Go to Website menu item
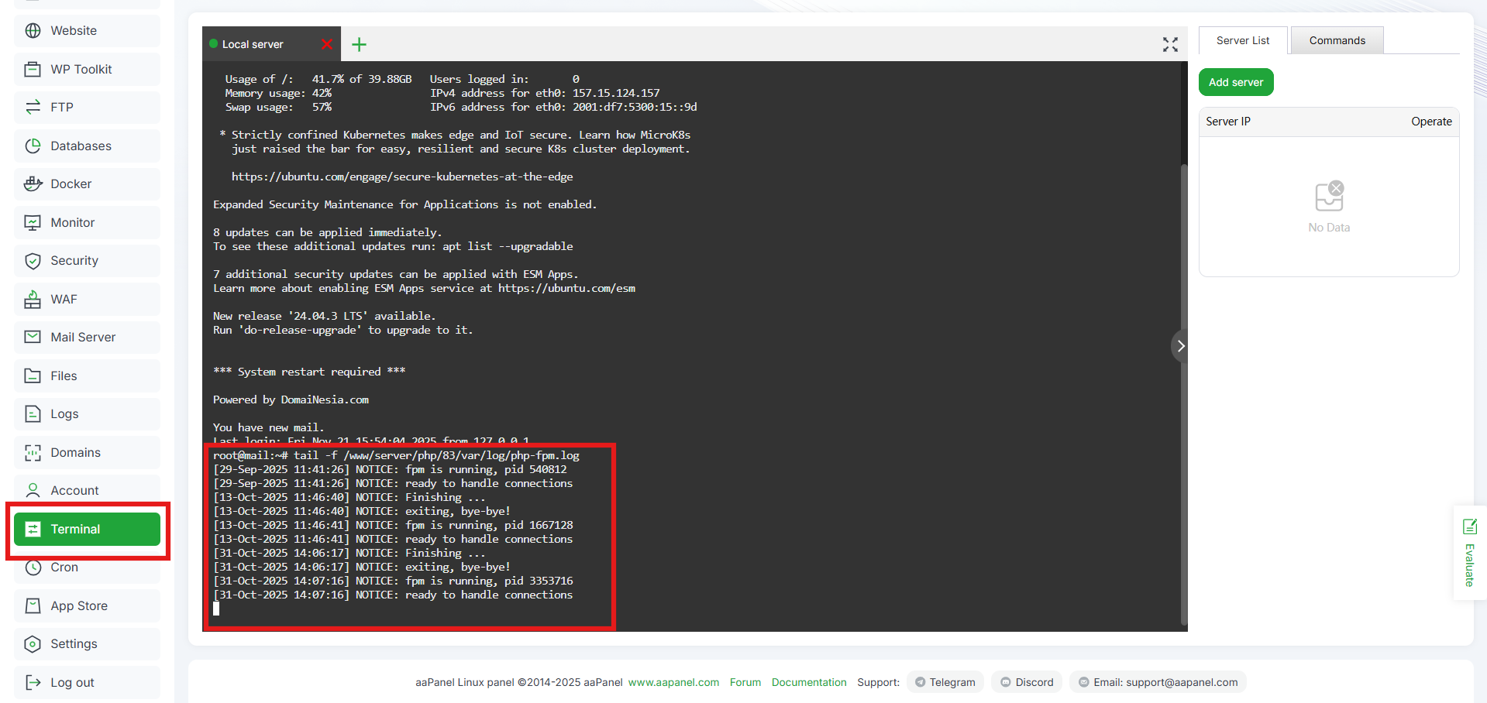The width and height of the screenshot is (1487, 703). point(87,31)
